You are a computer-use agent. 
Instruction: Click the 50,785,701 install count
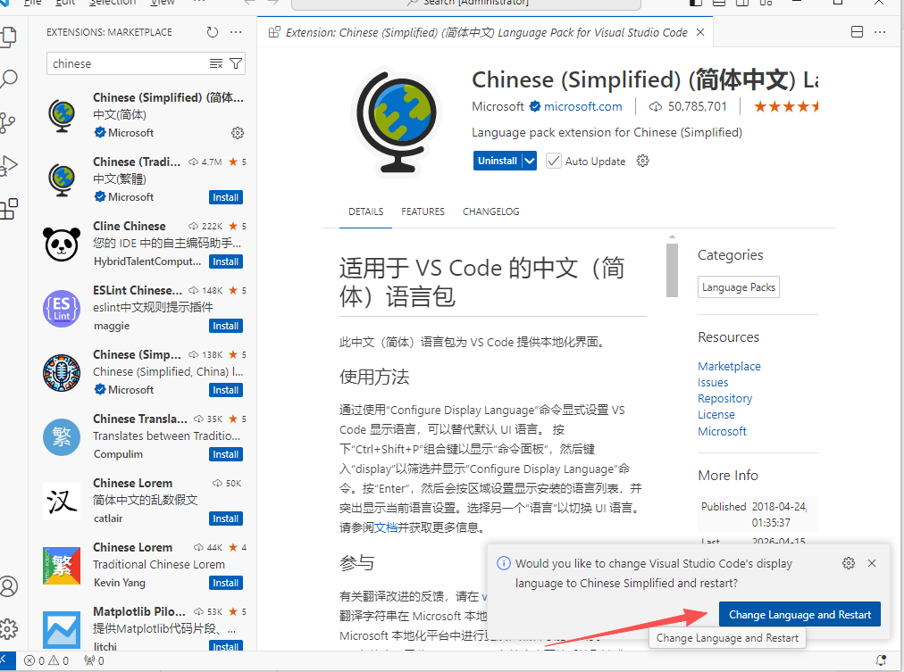tap(688, 106)
